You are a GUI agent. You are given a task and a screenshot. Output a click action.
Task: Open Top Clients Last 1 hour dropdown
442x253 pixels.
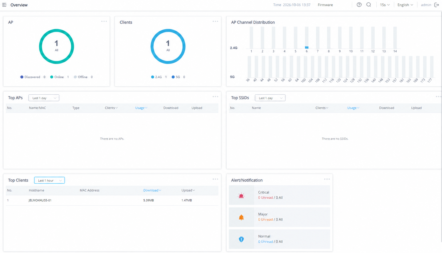(x=49, y=180)
